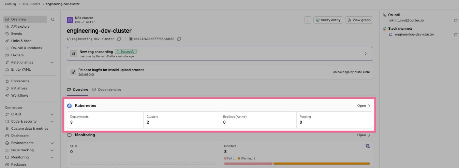Open the Kubernetes section
459x168 pixels.
pyautogui.click(x=364, y=106)
